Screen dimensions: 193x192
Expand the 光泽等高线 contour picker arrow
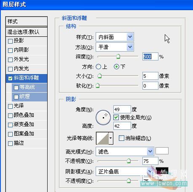point(111,138)
